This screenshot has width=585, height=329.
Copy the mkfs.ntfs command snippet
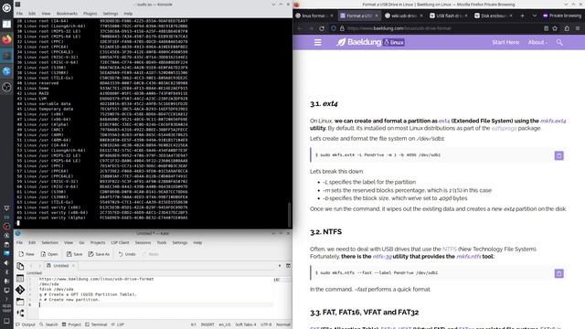click(558, 273)
